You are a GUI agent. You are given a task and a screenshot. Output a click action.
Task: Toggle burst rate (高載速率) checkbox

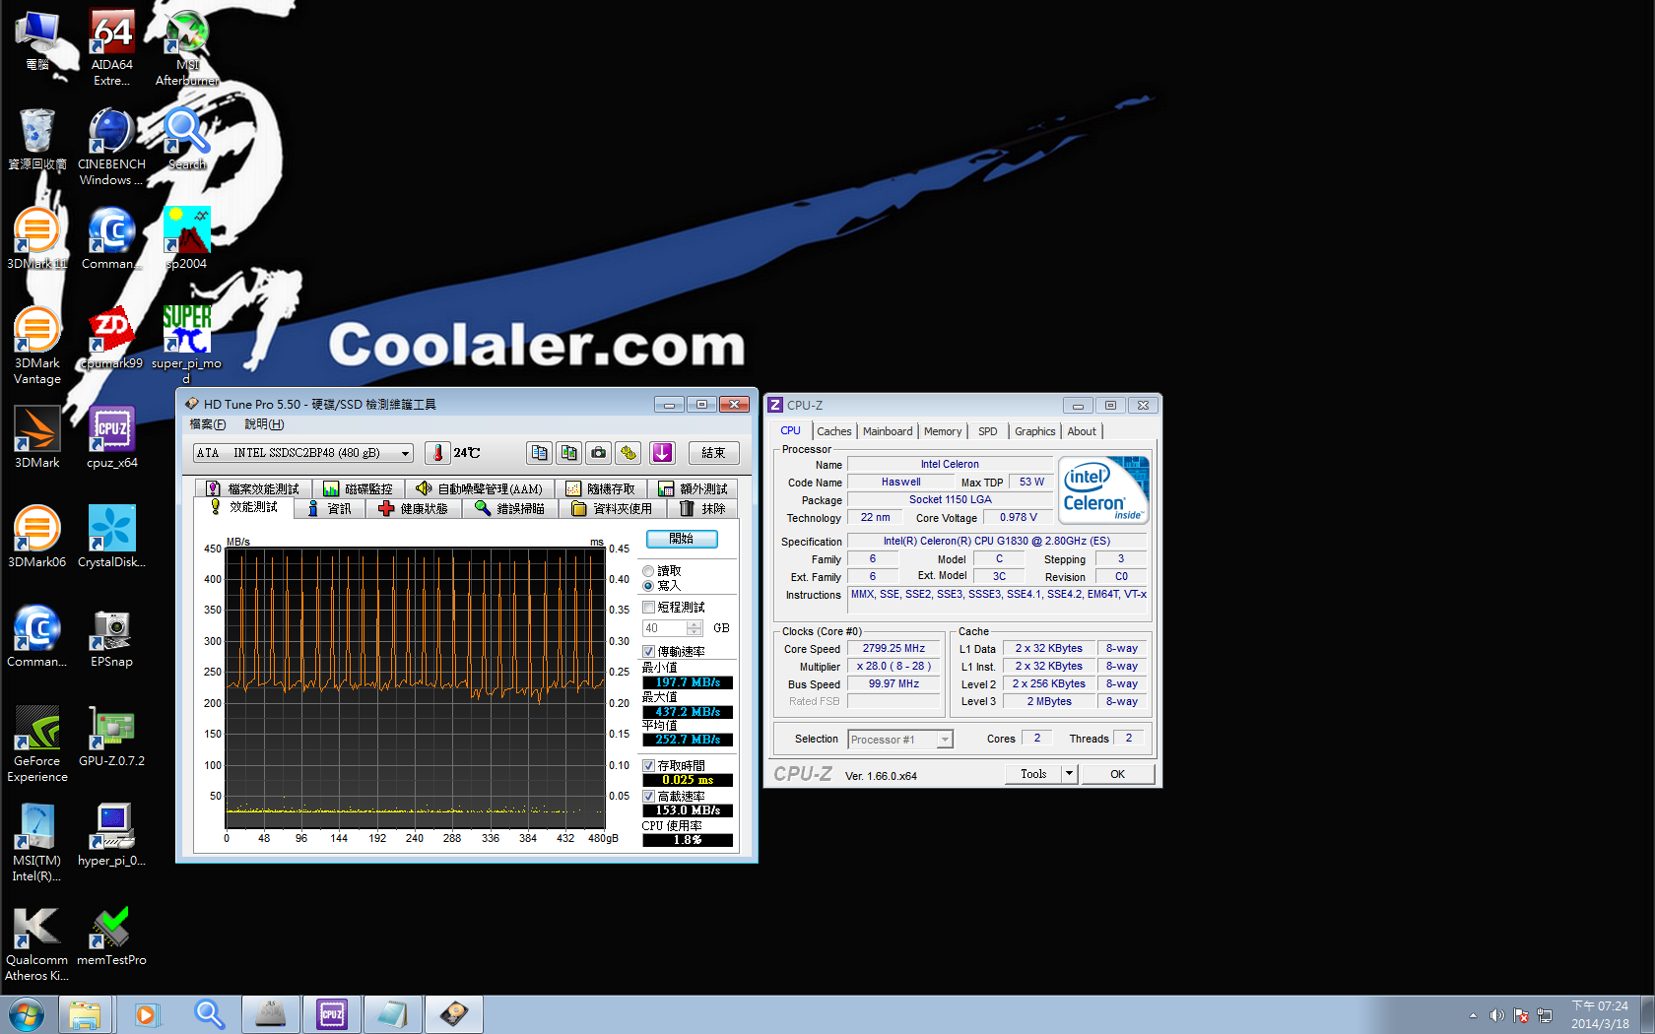coord(649,797)
